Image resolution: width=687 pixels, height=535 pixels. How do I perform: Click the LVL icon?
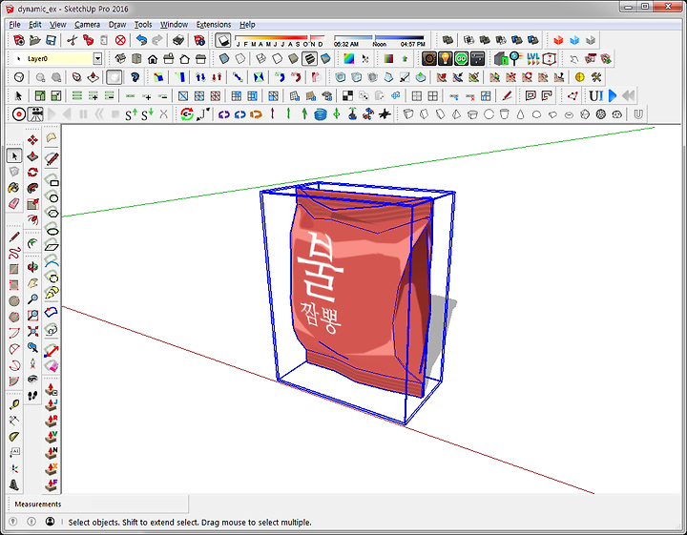point(533,59)
